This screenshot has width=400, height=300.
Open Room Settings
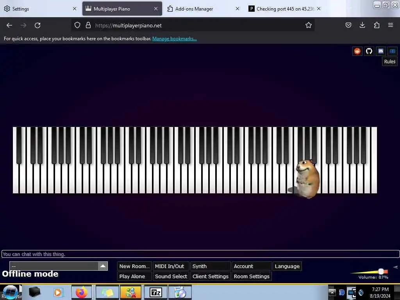pyautogui.click(x=252, y=276)
